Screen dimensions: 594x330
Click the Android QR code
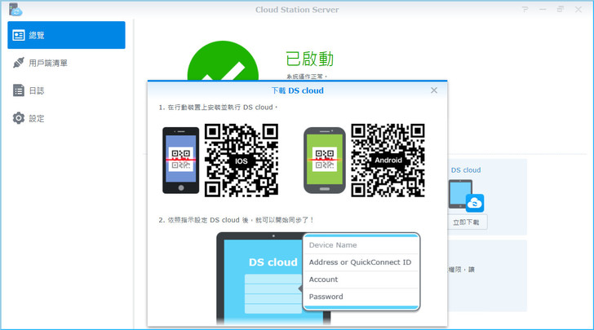coord(388,160)
